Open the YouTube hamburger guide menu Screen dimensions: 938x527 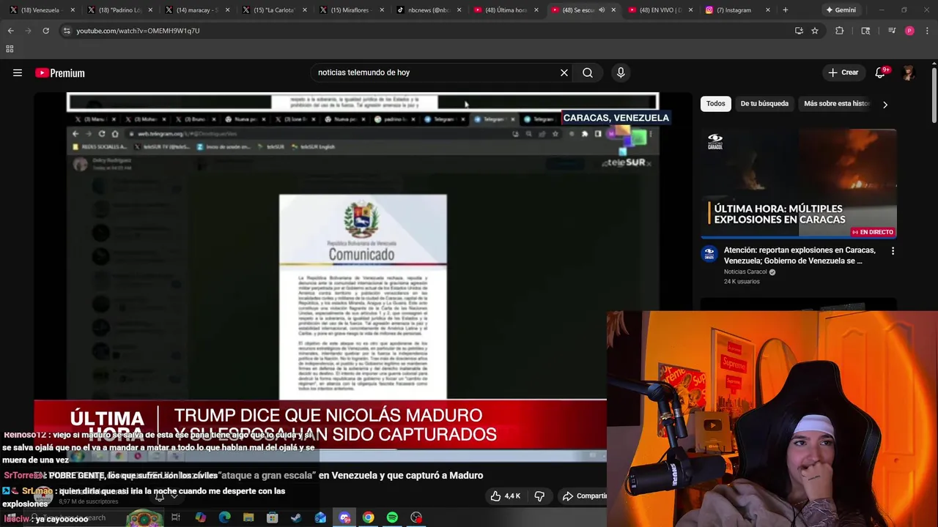pos(18,72)
